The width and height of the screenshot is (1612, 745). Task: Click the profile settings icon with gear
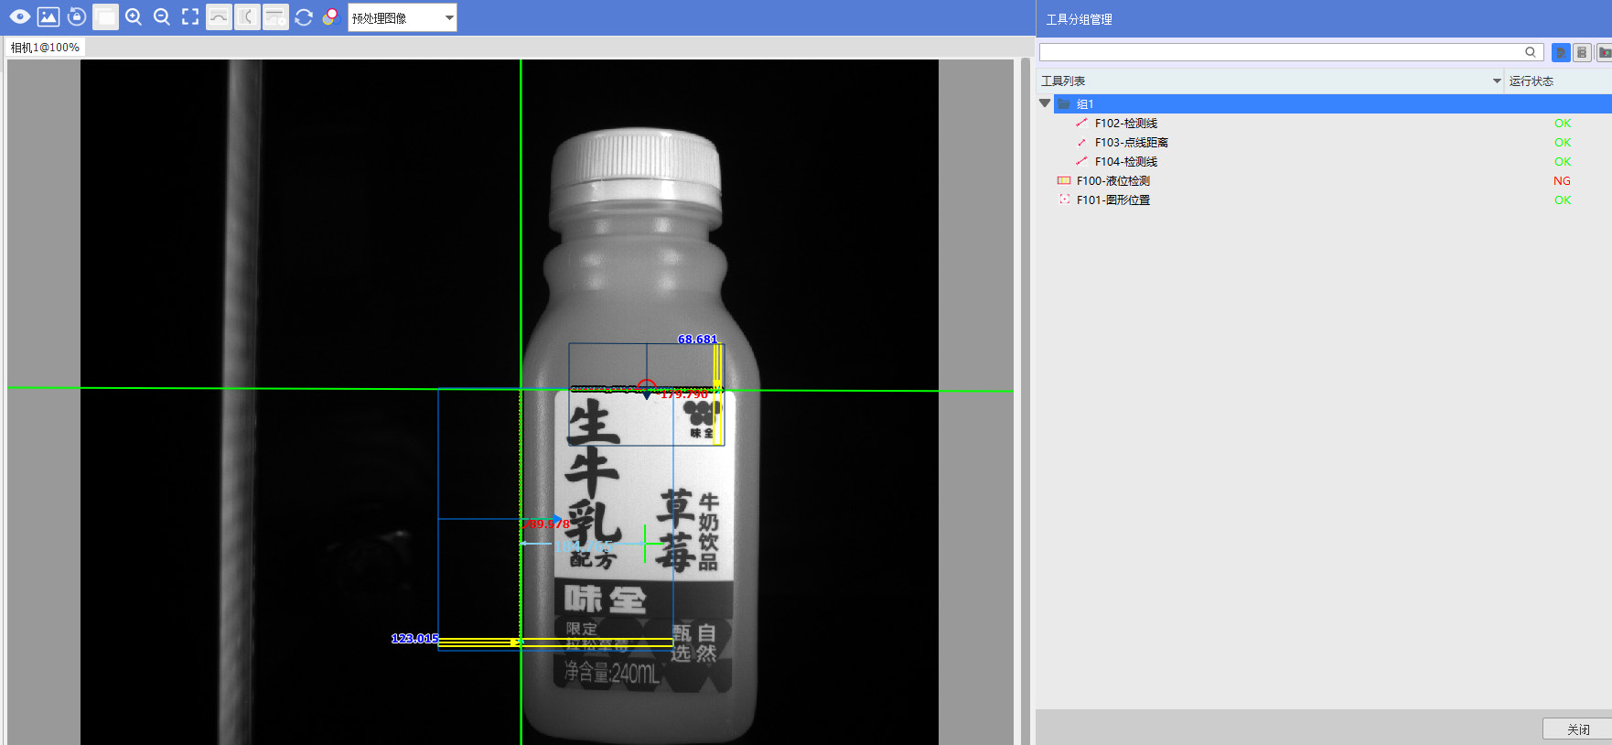(x=275, y=17)
